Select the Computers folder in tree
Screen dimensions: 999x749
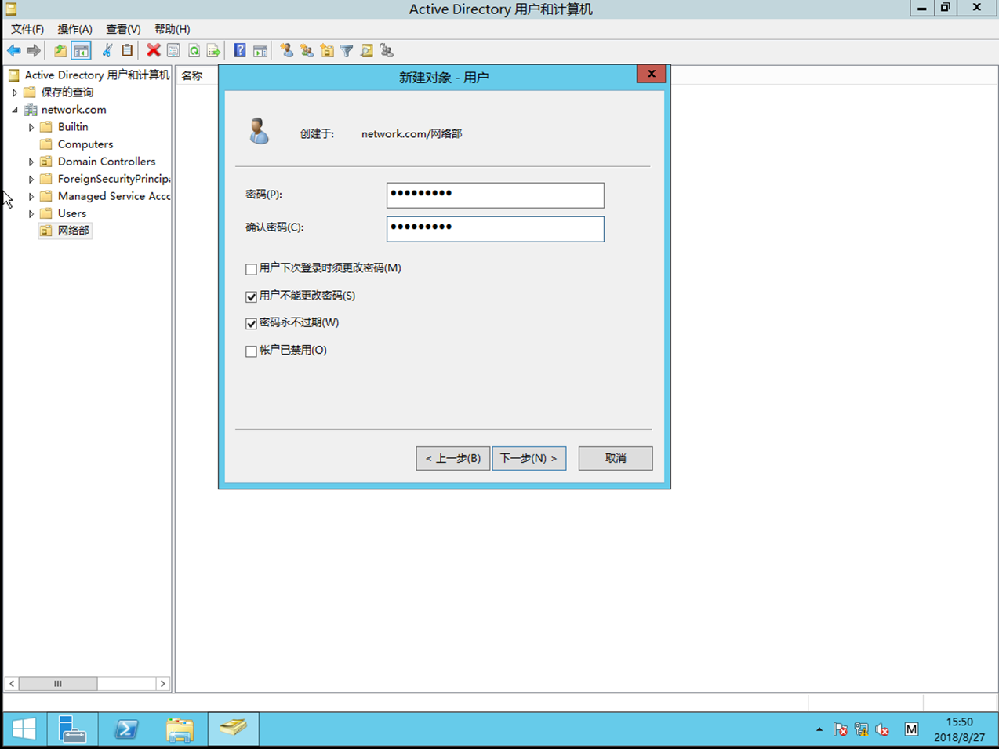click(x=85, y=144)
